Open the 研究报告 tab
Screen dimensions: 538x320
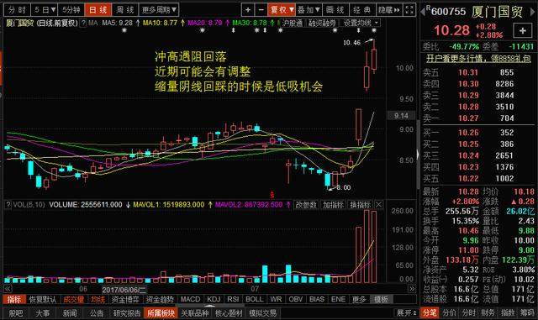pyautogui.click(x=127, y=313)
